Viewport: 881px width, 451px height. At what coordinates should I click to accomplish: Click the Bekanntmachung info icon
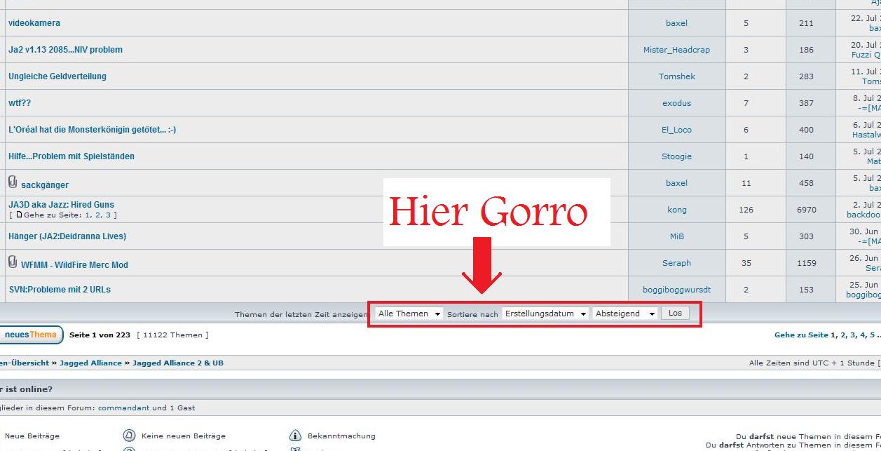[295, 436]
